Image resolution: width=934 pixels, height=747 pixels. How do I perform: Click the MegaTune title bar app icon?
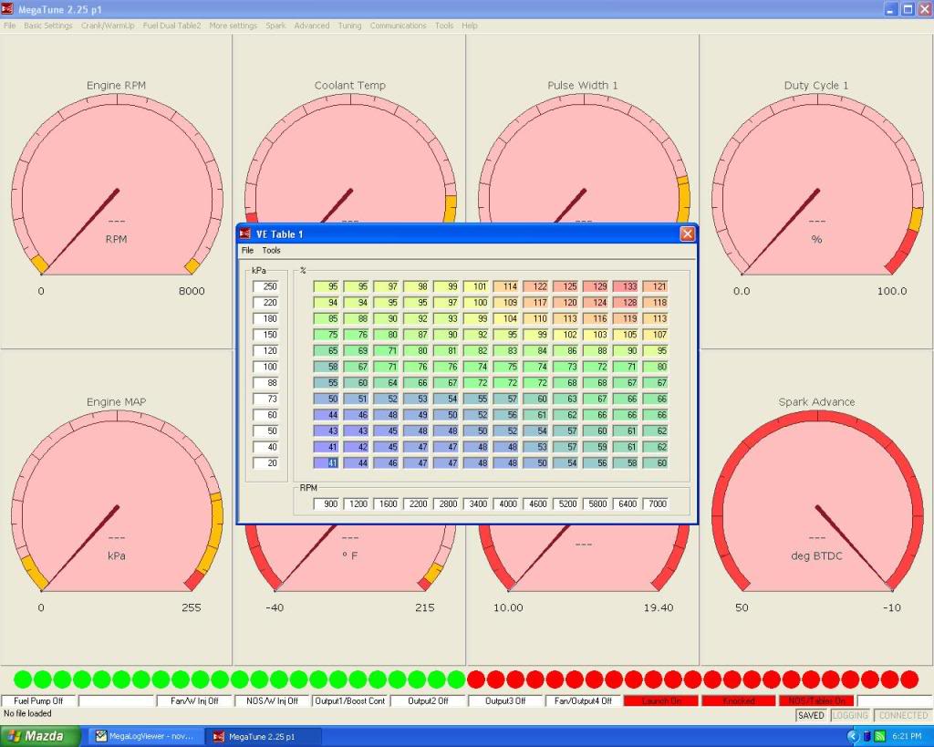click(x=7, y=8)
